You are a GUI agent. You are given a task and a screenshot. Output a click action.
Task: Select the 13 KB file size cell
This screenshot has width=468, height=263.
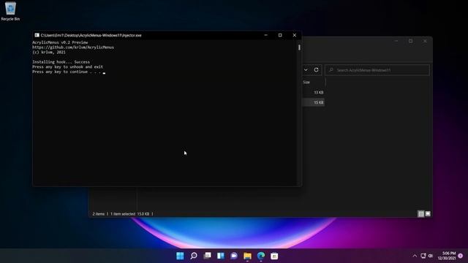pyautogui.click(x=319, y=93)
